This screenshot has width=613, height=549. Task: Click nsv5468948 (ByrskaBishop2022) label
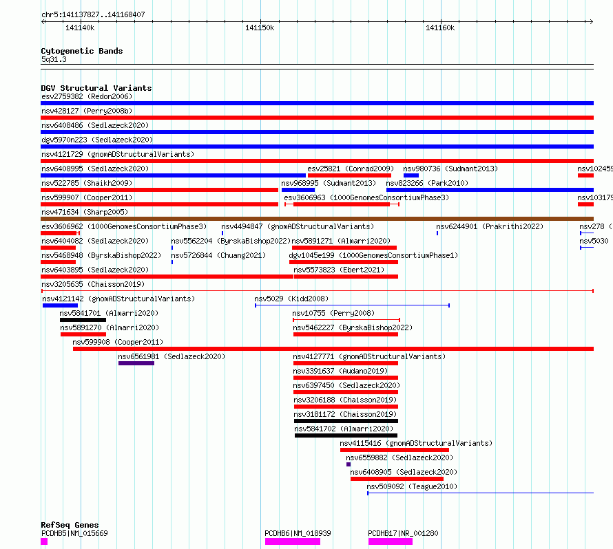[101, 255]
